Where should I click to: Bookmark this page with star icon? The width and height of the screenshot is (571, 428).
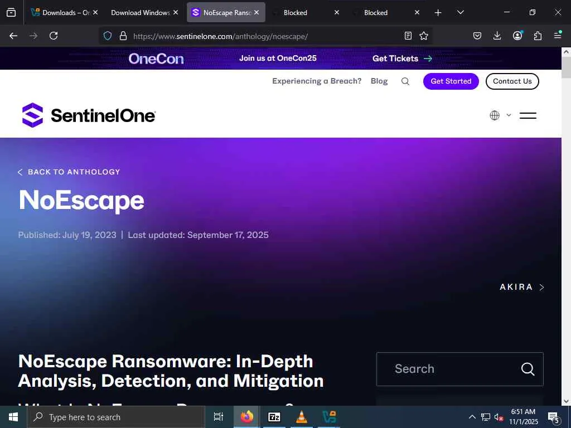424,36
